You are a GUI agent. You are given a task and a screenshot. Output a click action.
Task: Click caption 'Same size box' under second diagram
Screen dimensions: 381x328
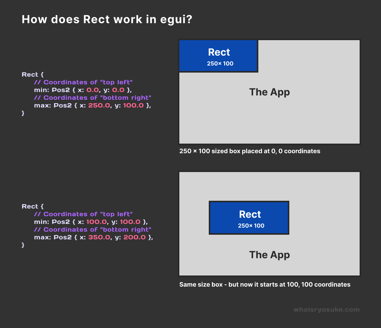pyautogui.click(x=265, y=284)
